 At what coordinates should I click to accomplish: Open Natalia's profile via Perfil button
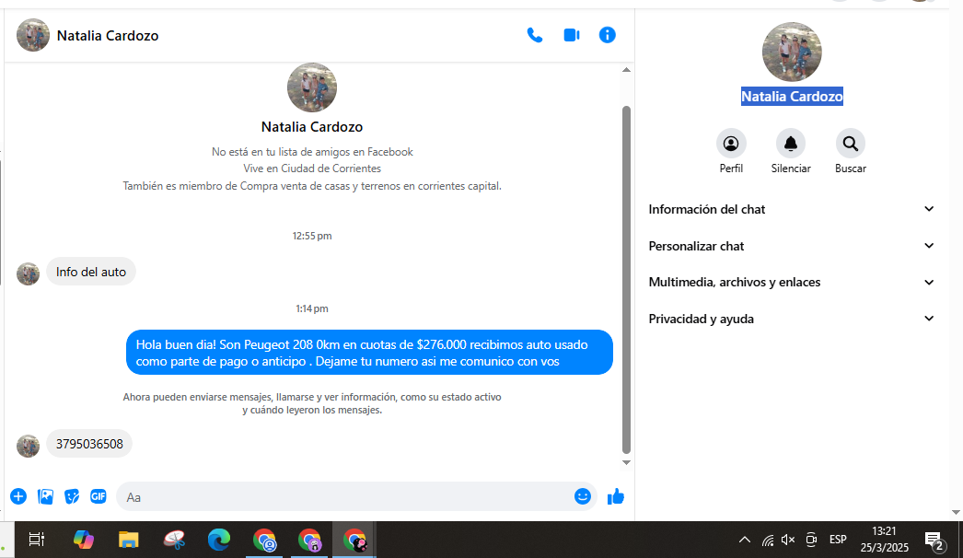(731, 144)
